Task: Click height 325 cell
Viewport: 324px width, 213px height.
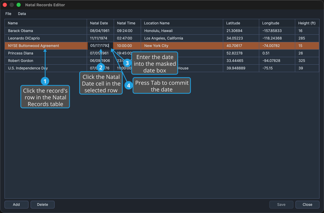Action: pyautogui.click(x=307, y=60)
